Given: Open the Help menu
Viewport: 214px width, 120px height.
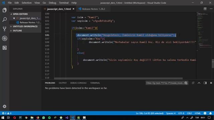Looking at the screenshot, I should (74, 3).
